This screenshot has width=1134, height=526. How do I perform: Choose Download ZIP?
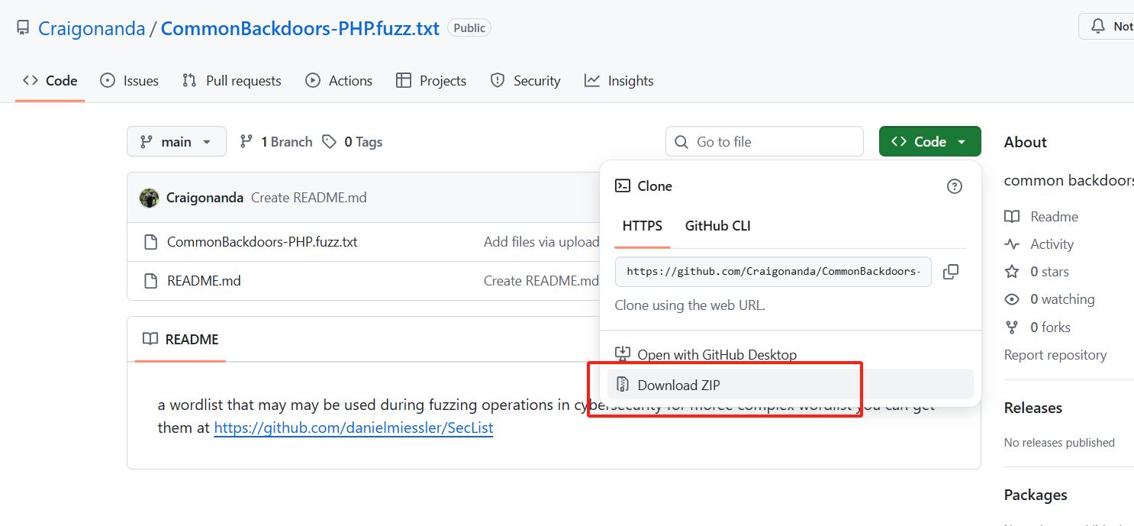pos(791,385)
